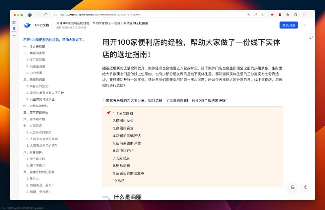Click callout line 3.商圈的调查
Image resolution: width=325 pixels, height=210 pixels.
(123, 128)
